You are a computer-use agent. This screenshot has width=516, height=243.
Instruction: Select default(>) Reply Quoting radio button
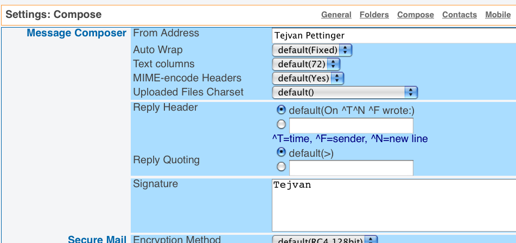pos(282,152)
